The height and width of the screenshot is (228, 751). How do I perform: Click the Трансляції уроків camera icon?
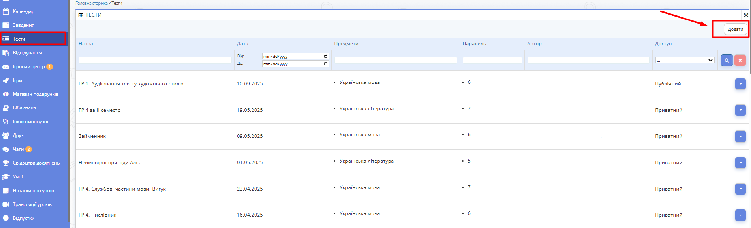(6, 204)
